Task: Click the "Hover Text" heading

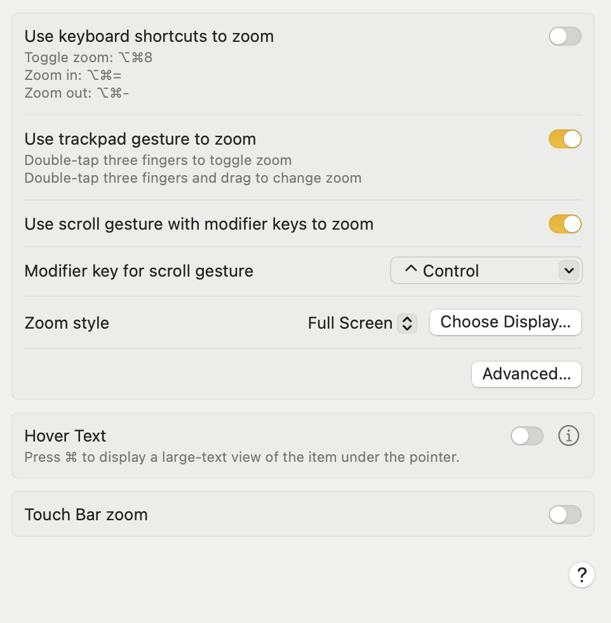Action: (65, 436)
